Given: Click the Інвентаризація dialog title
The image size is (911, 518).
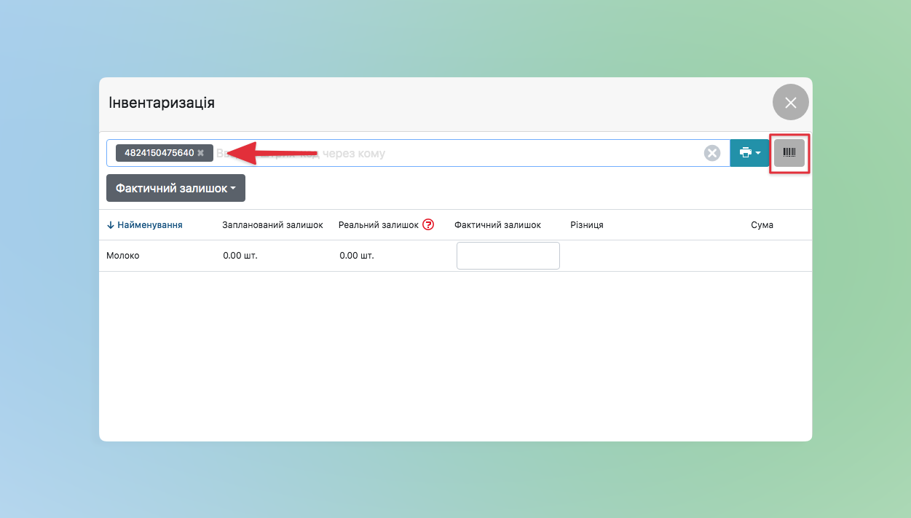Looking at the screenshot, I should (162, 102).
